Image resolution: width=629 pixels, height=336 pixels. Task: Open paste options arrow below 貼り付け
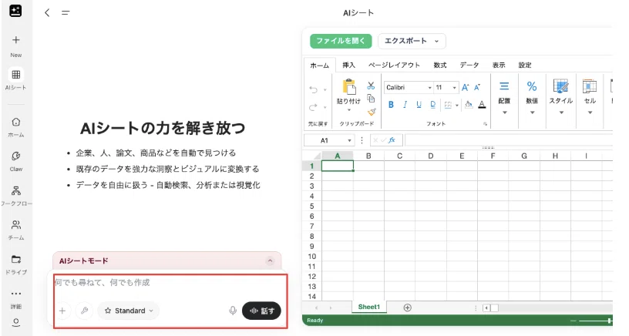pyautogui.click(x=349, y=110)
